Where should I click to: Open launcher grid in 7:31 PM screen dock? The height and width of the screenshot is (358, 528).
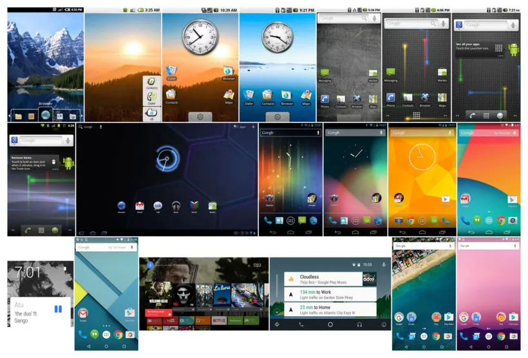pos(486,115)
